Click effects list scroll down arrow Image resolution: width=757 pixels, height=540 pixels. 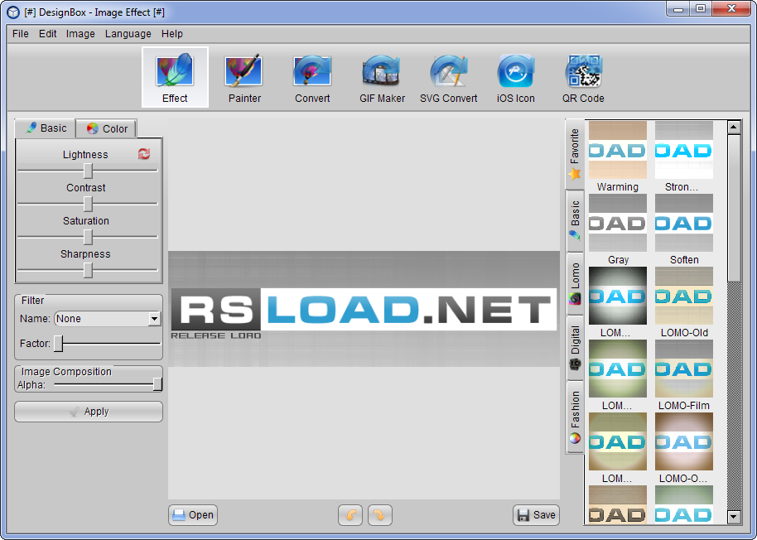[x=734, y=517]
